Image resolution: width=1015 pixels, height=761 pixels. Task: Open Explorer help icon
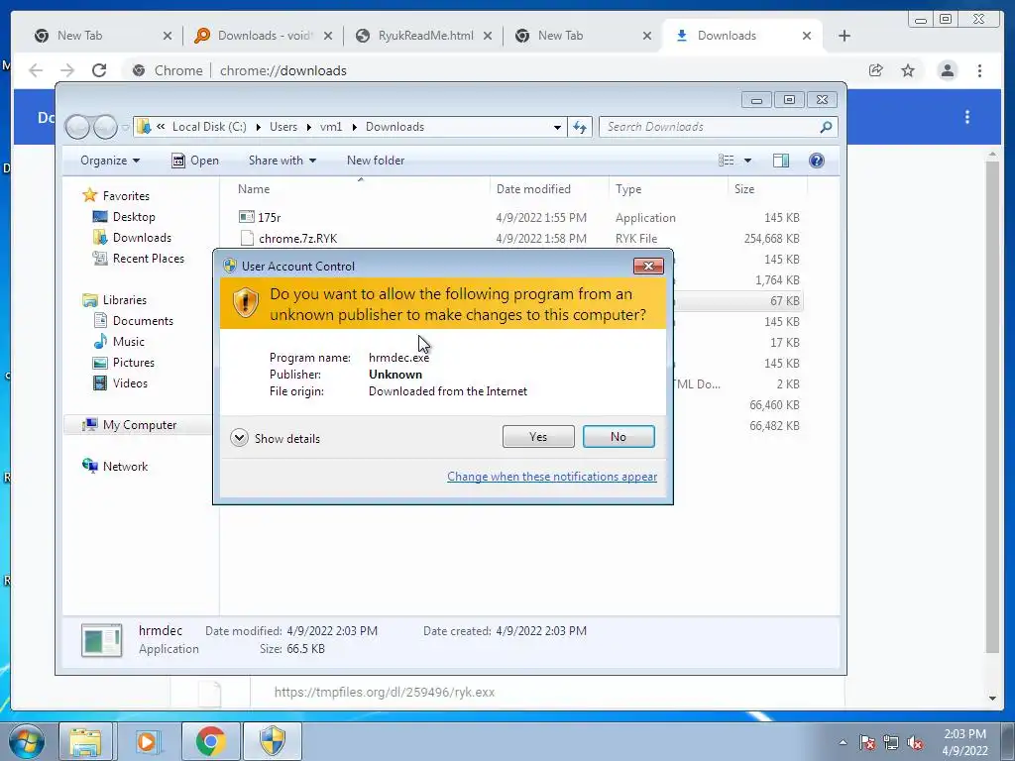pos(817,161)
